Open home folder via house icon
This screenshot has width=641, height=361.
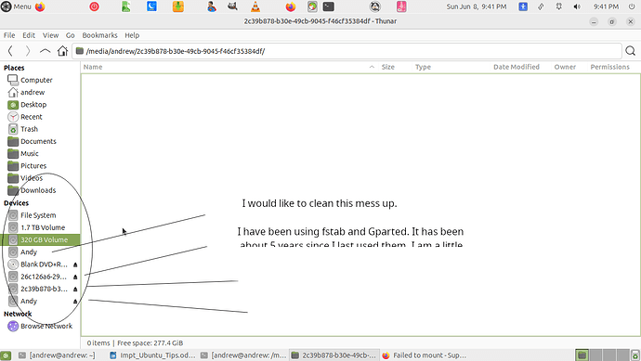pos(62,51)
